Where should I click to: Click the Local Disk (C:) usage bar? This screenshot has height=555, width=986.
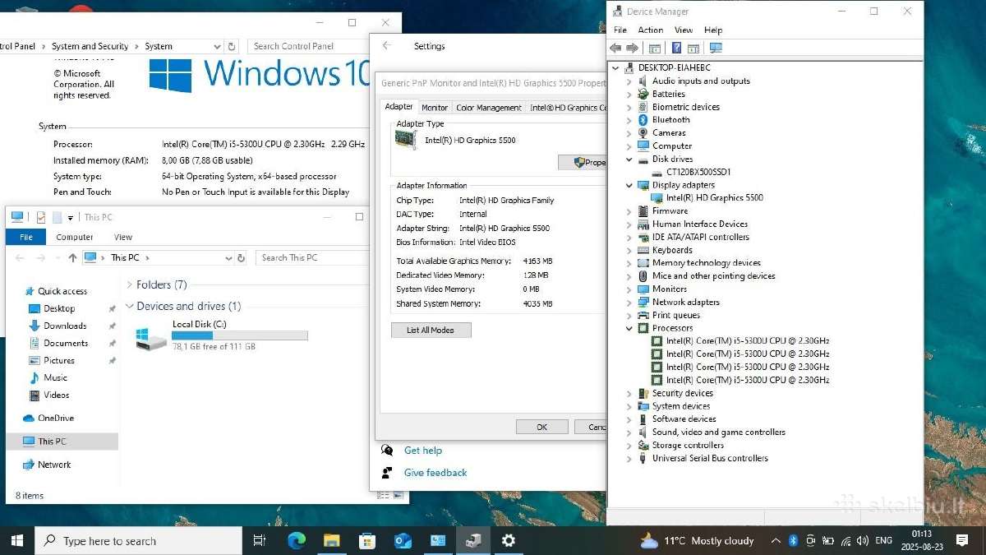(x=239, y=335)
